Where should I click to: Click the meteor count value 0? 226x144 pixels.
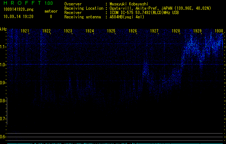point(51,17)
